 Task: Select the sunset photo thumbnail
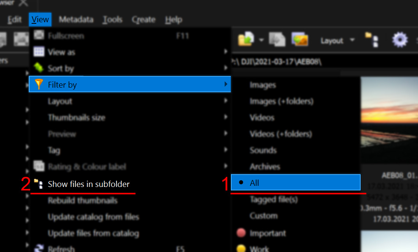click(390, 120)
